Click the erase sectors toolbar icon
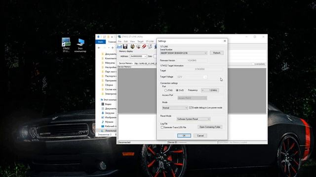Image resolution: width=316 pixels, height=177 pixels. click(150, 47)
